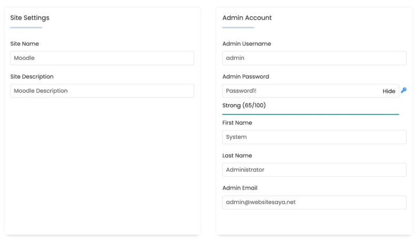Click the Site Description label
This screenshot has width=420, height=240.
[32, 77]
